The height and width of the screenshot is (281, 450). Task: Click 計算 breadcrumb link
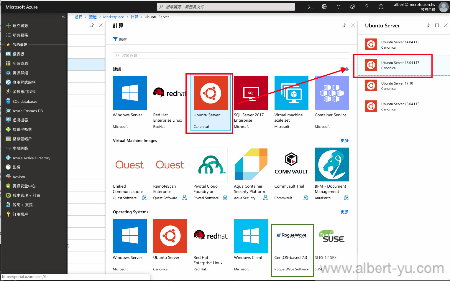(x=134, y=17)
